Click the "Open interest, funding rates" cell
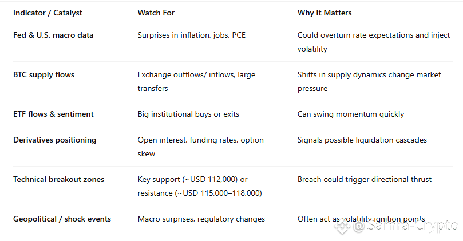Viewport: 463px width, 241px height. (x=188, y=140)
